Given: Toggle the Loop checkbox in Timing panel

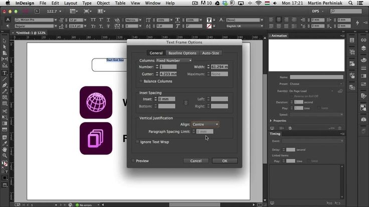Looking at the screenshot, I should click(x=308, y=161).
